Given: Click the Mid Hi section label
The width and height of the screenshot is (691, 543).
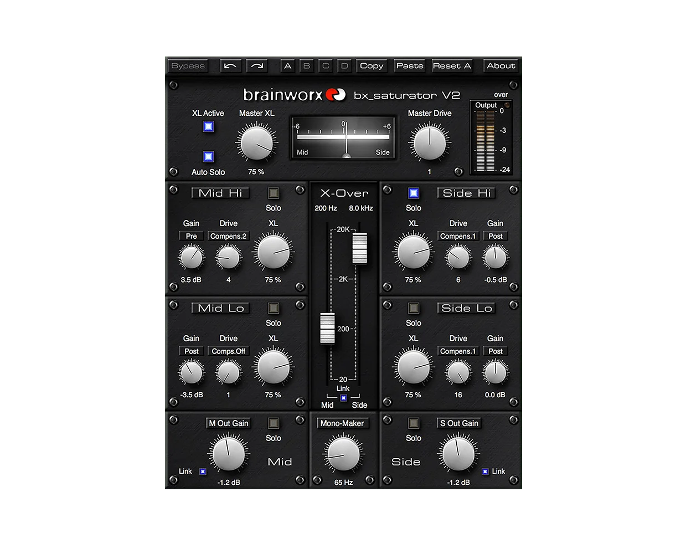Looking at the screenshot, I should [220, 193].
